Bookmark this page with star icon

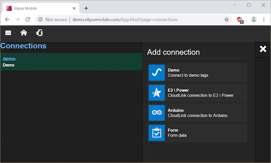click(x=227, y=20)
